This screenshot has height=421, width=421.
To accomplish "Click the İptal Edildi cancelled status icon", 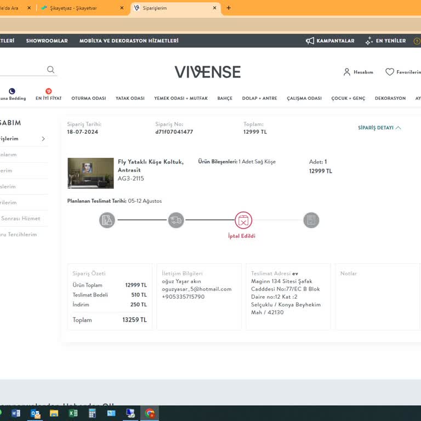I will 243,220.
